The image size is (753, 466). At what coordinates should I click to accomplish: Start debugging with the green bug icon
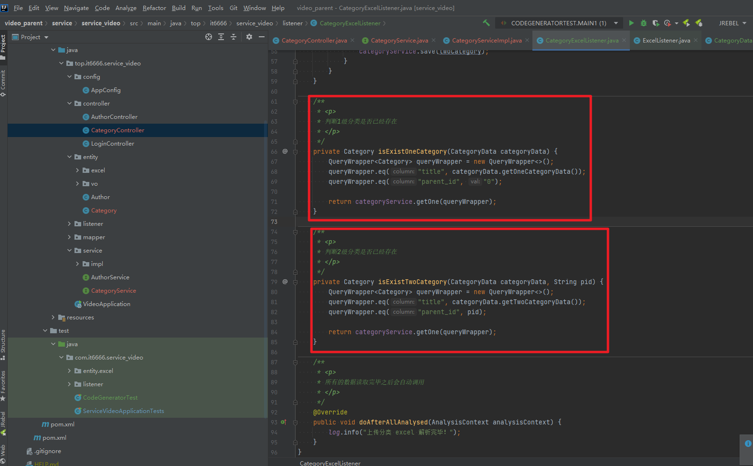point(644,23)
